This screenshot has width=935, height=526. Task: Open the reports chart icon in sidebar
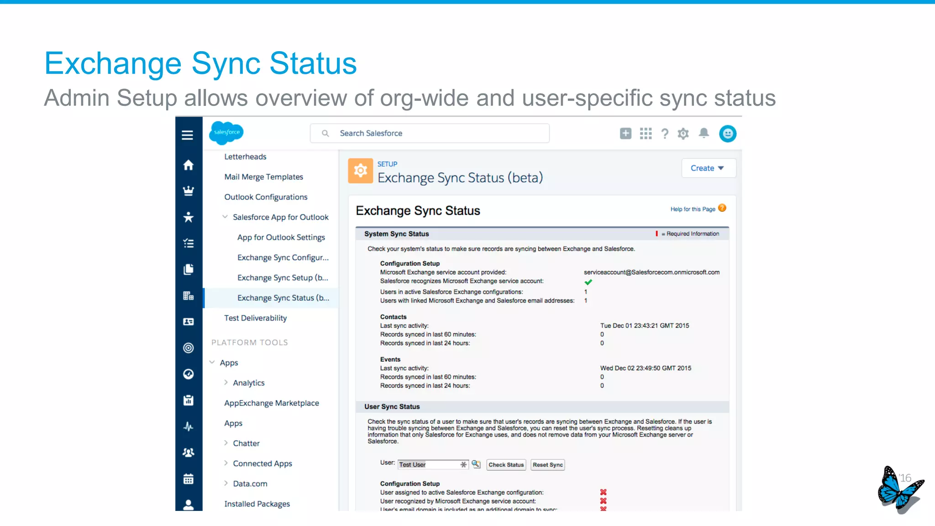[188, 400]
